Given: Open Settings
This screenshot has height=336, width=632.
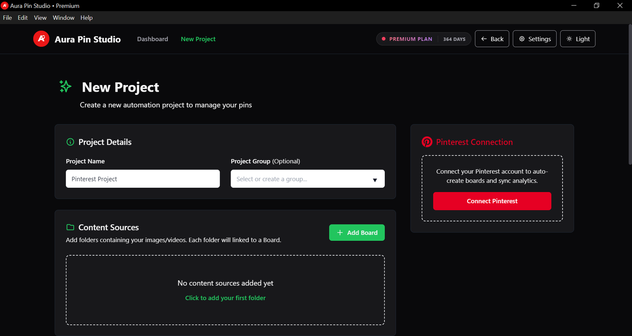Looking at the screenshot, I should [x=534, y=39].
